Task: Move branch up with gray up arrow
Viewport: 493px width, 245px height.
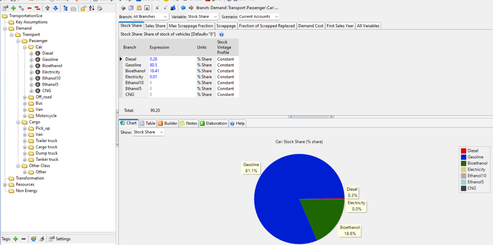Action: tap(48, 8)
